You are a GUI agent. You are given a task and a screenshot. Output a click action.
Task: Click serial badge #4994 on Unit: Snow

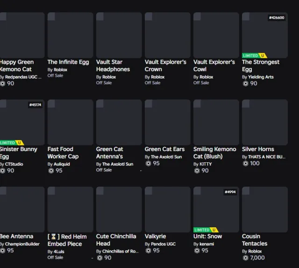(x=230, y=192)
